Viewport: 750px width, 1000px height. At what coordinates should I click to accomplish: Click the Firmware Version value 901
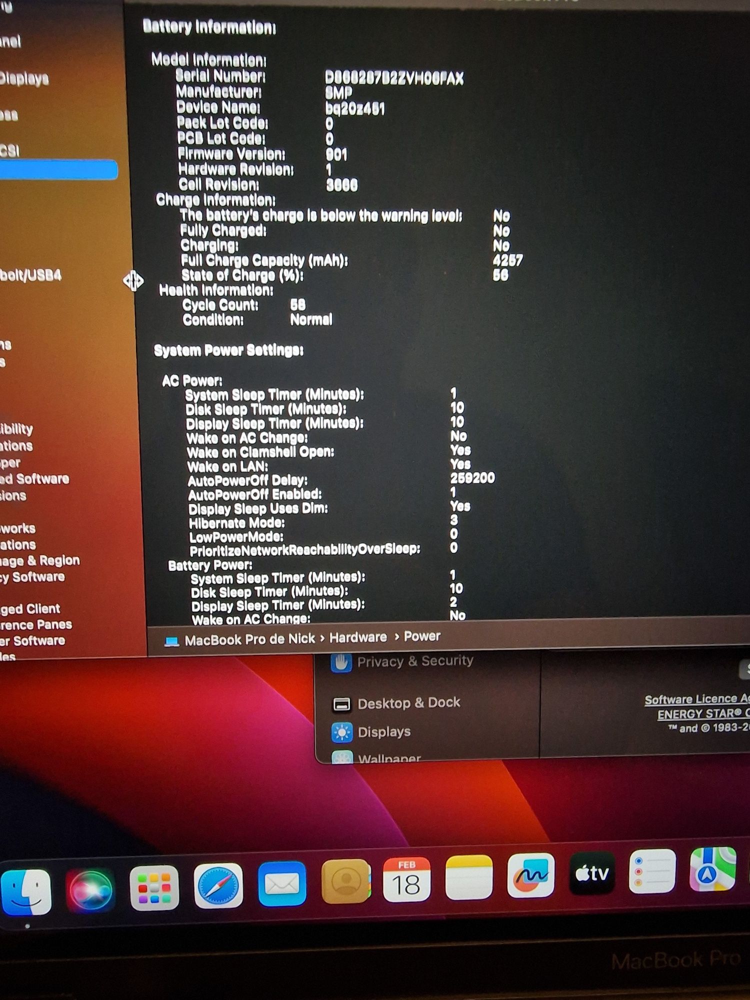coord(336,154)
